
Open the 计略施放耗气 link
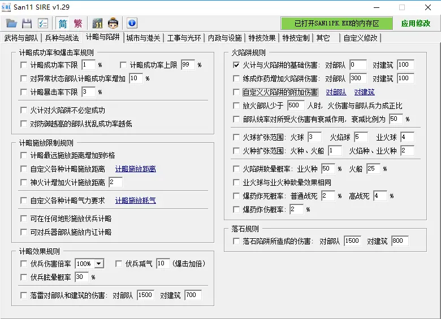pos(136,200)
